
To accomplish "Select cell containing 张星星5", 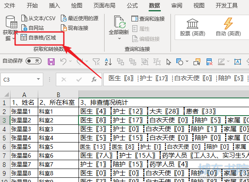I will point(24,147).
